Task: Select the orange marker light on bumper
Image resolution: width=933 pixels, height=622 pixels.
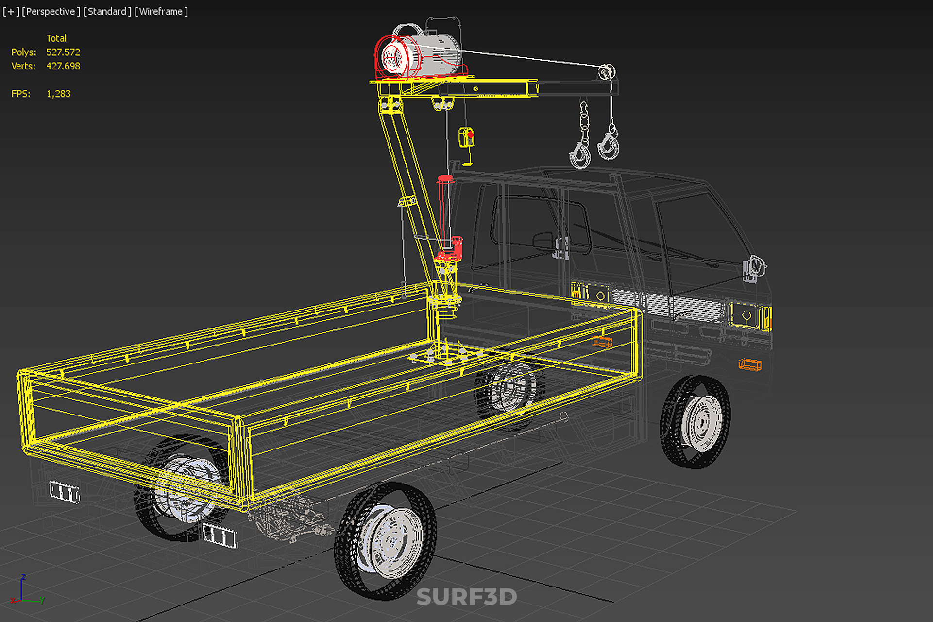Action: click(x=749, y=364)
